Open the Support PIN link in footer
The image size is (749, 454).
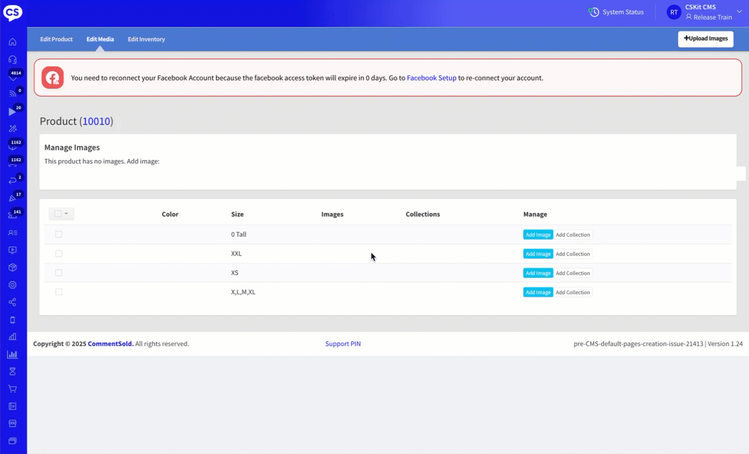(343, 344)
